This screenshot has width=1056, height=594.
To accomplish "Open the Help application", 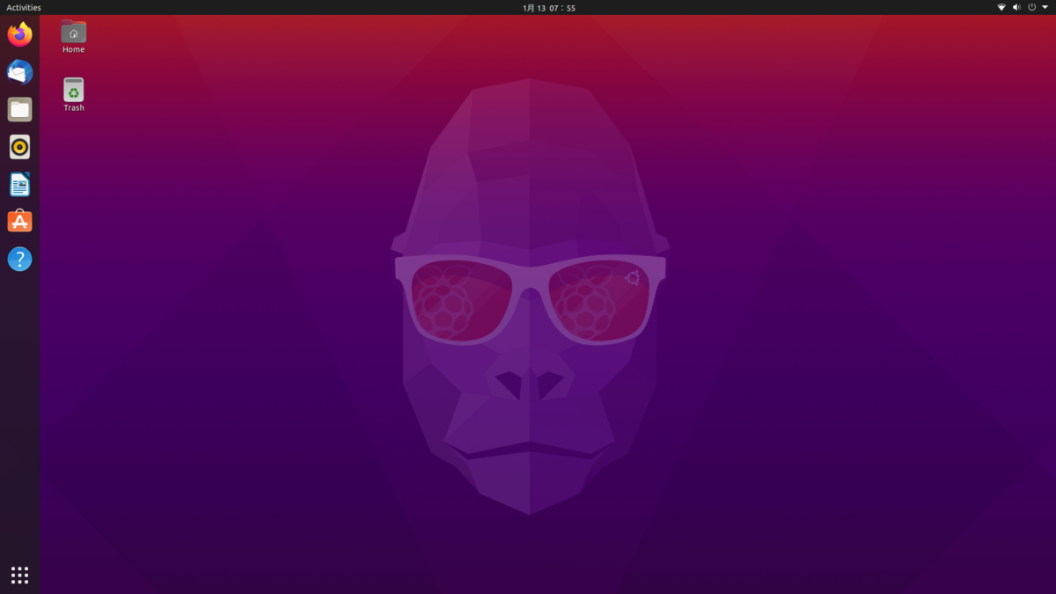I will [x=19, y=259].
